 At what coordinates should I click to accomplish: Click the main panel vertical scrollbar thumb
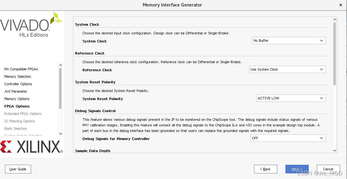[335, 54]
